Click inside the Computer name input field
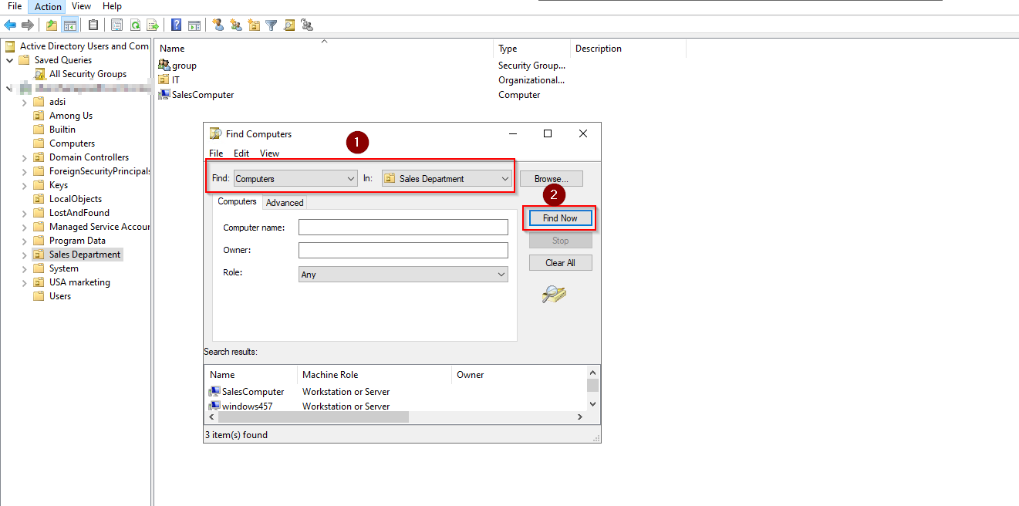The image size is (1019, 506). tap(403, 226)
